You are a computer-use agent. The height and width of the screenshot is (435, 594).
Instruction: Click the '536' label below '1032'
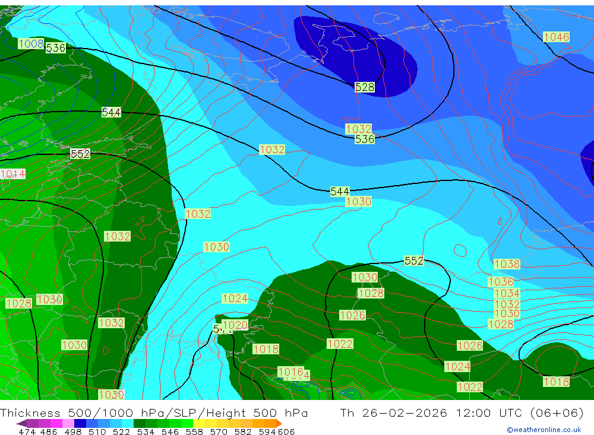365,139
